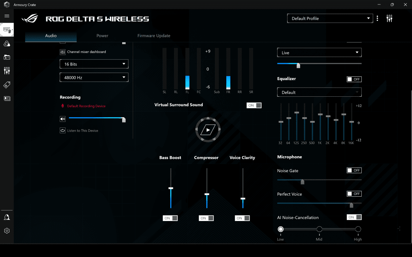Click the FL channel level meter
This screenshot has width=412, height=257.
187,69
